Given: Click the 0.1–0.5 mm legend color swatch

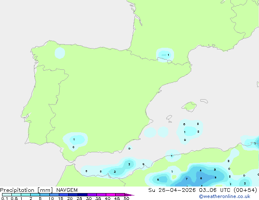Looking at the screenshot, I should (7, 195).
